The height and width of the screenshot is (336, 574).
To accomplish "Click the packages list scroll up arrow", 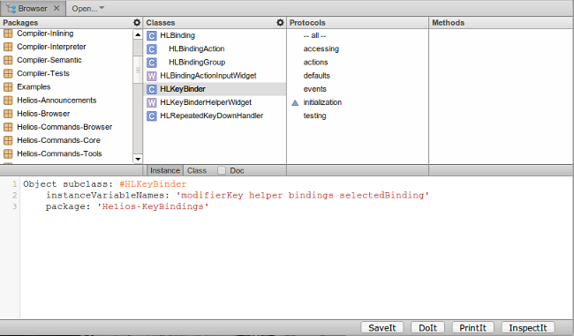I will [138, 35].
